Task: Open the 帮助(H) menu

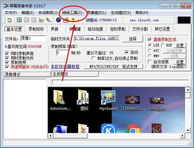Action: (142, 13)
